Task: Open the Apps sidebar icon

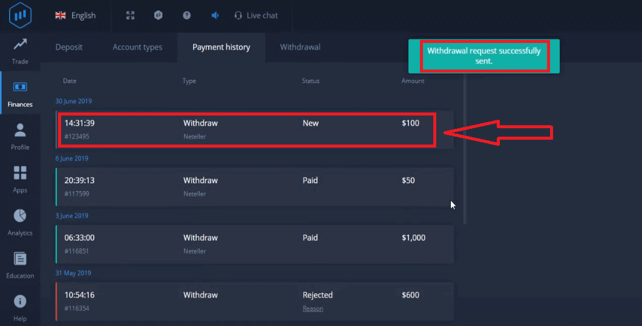Action: (x=20, y=179)
